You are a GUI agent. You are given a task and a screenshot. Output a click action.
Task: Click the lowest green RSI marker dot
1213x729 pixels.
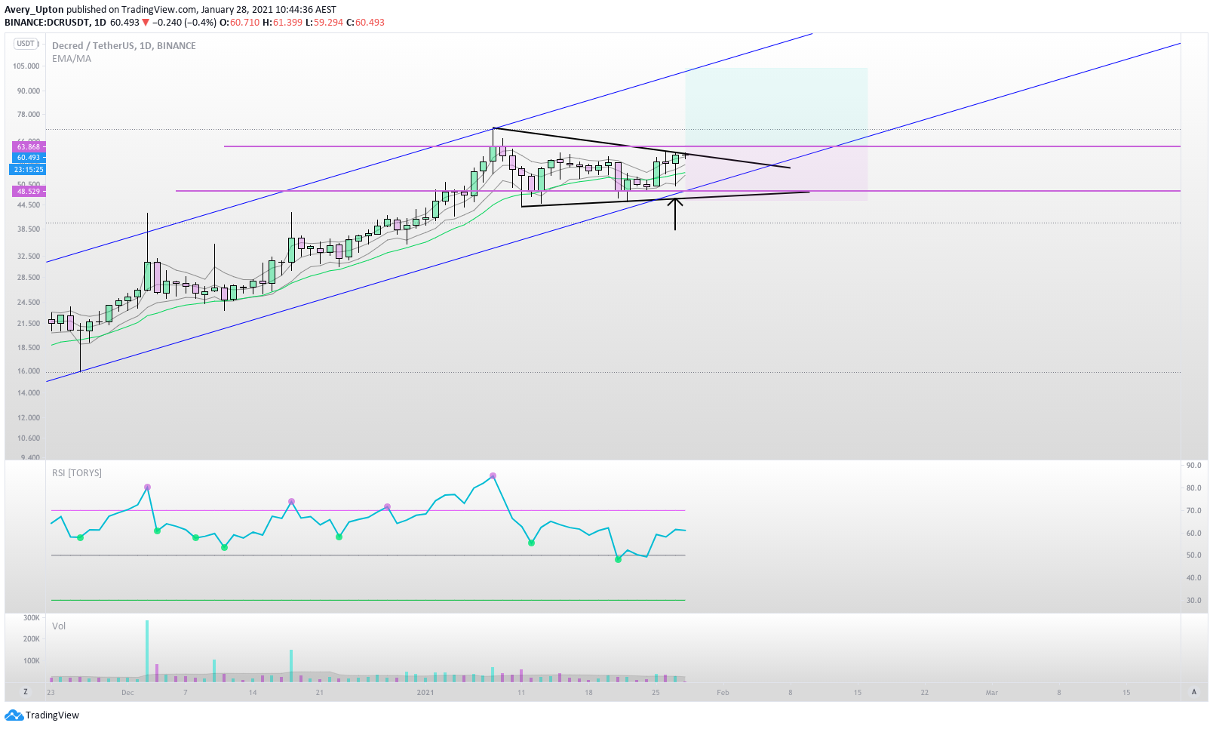click(x=619, y=560)
